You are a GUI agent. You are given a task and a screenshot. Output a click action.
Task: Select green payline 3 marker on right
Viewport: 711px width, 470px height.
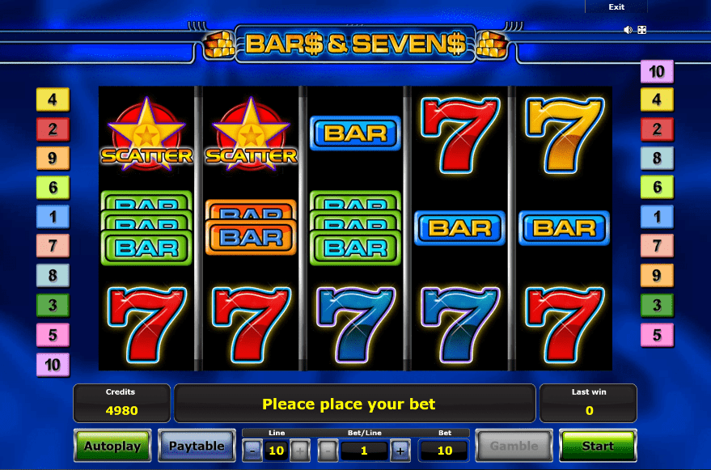[657, 305]
